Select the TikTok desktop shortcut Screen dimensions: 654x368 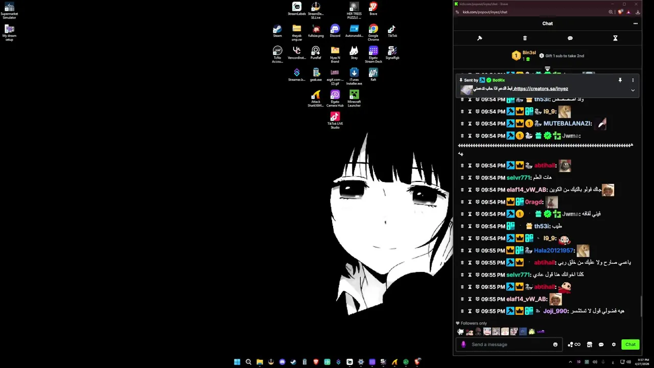(392, 31)
